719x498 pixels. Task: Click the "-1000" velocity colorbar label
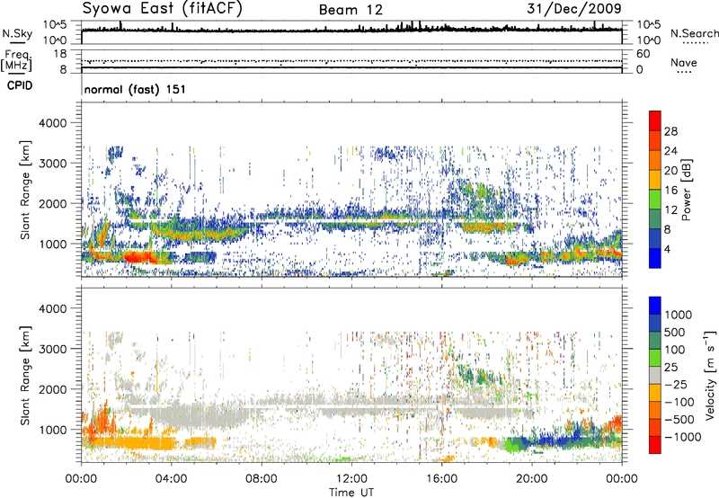[683, 437]
